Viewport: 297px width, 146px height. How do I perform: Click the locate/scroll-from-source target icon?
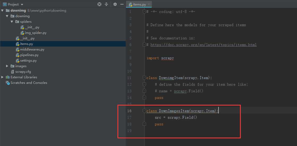(99, 4)
